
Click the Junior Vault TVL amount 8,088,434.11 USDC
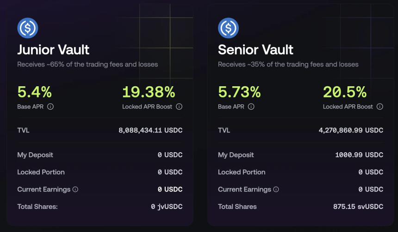pyautogui.click(x=150, y=131)
